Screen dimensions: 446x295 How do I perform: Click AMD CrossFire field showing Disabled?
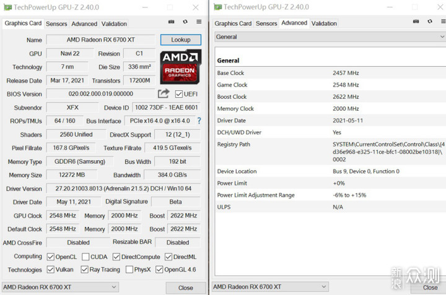78,242
